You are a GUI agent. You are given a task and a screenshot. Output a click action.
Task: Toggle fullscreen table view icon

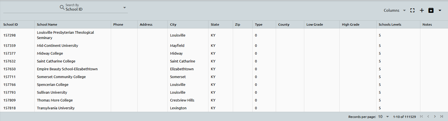tap(412, 10)
